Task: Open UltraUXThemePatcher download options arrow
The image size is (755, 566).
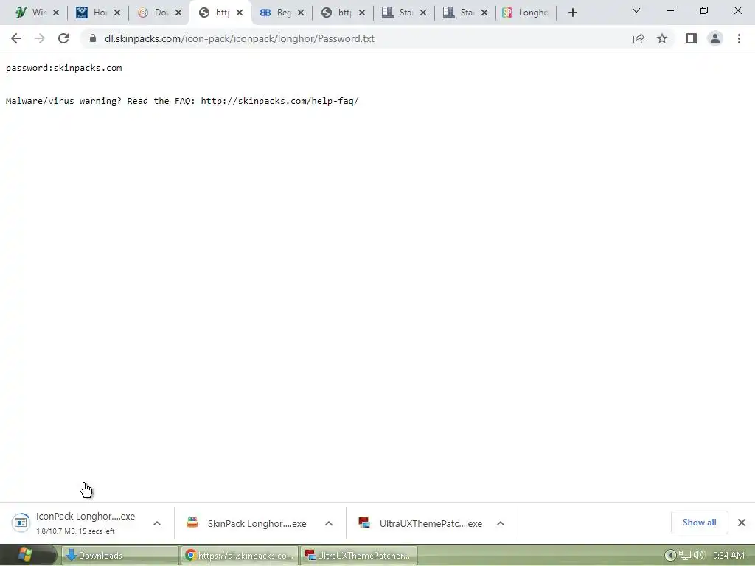Action: click(x=501, y=523)
